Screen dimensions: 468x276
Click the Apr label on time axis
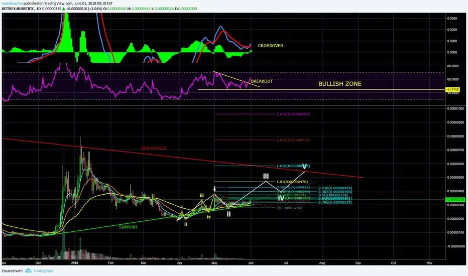point(180,263)
